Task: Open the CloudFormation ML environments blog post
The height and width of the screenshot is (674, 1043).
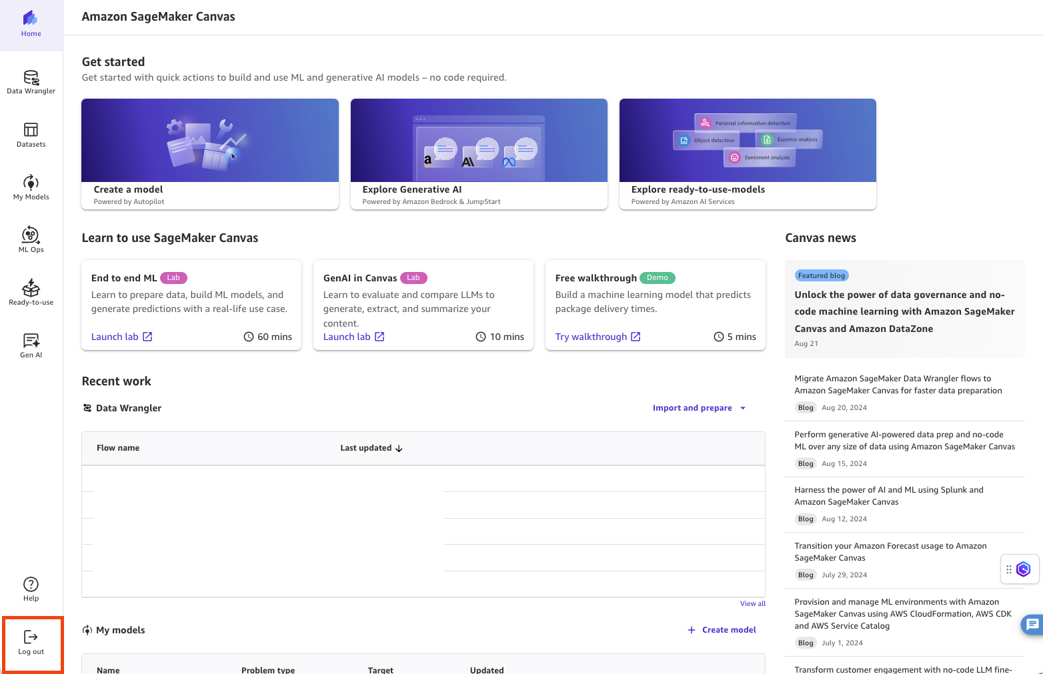Action: (x=903, y=614)
